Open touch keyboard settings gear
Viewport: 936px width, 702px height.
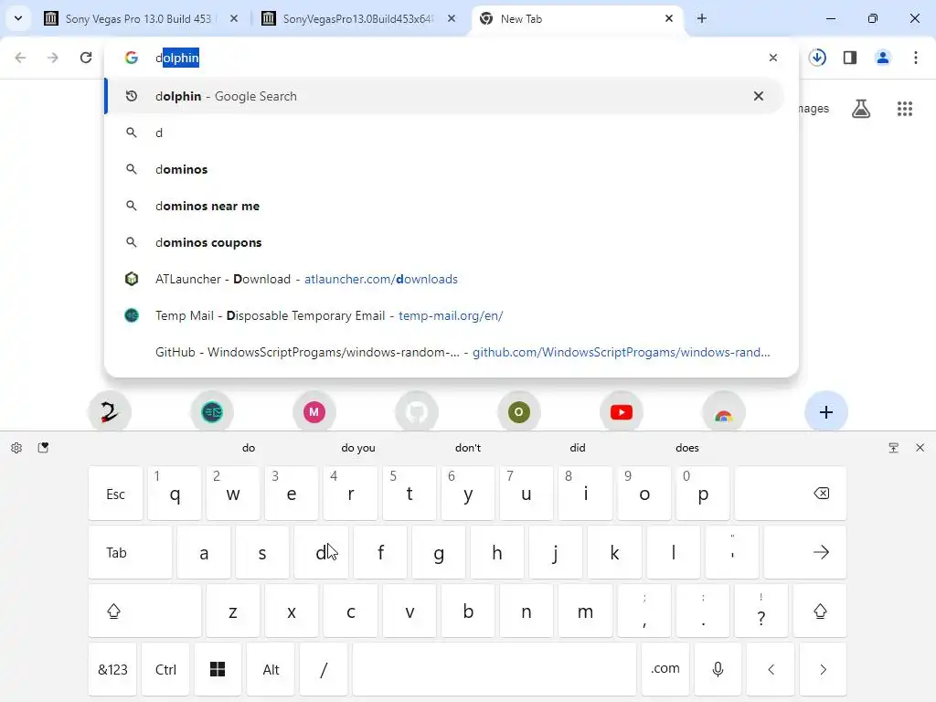pyautogui.click(x=16, y=448)
